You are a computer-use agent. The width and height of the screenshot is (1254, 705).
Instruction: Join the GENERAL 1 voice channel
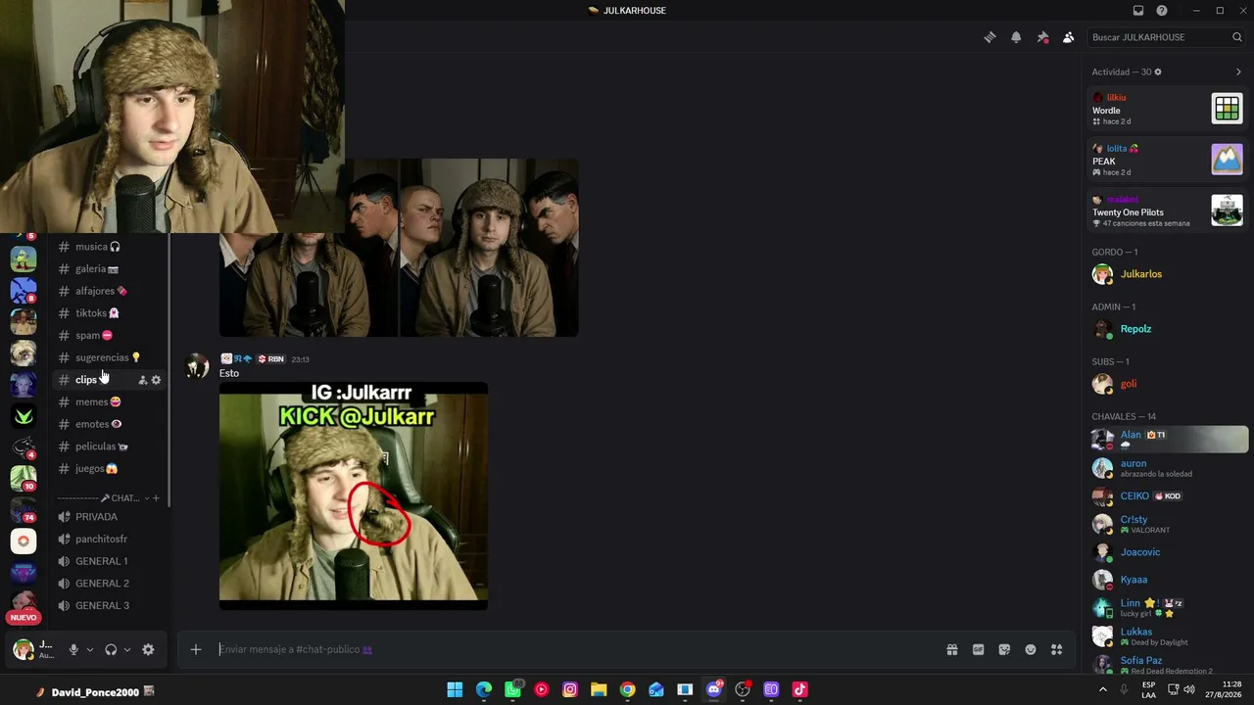[x=109, y=561]
